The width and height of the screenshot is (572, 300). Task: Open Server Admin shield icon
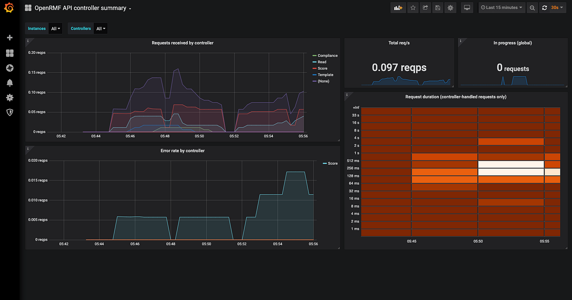tap(10, 112)
